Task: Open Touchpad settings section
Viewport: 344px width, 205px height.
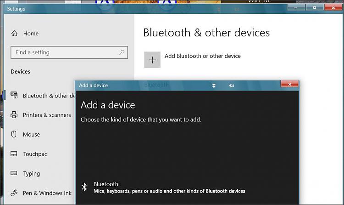Action: coord(29,154)
